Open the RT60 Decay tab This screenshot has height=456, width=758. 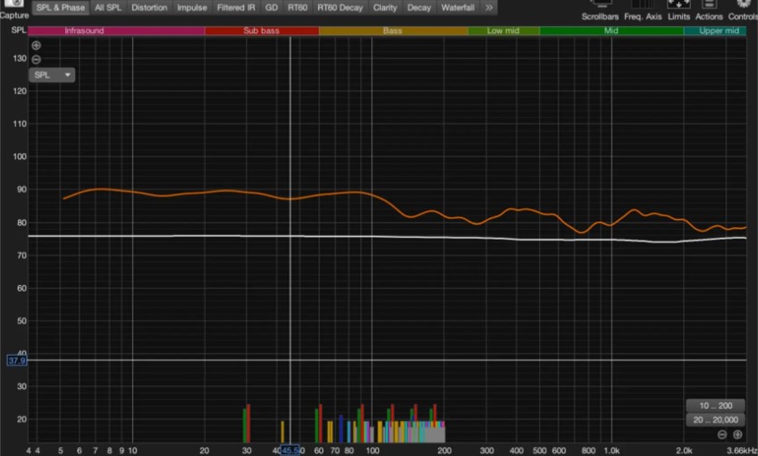coord(340,8)
